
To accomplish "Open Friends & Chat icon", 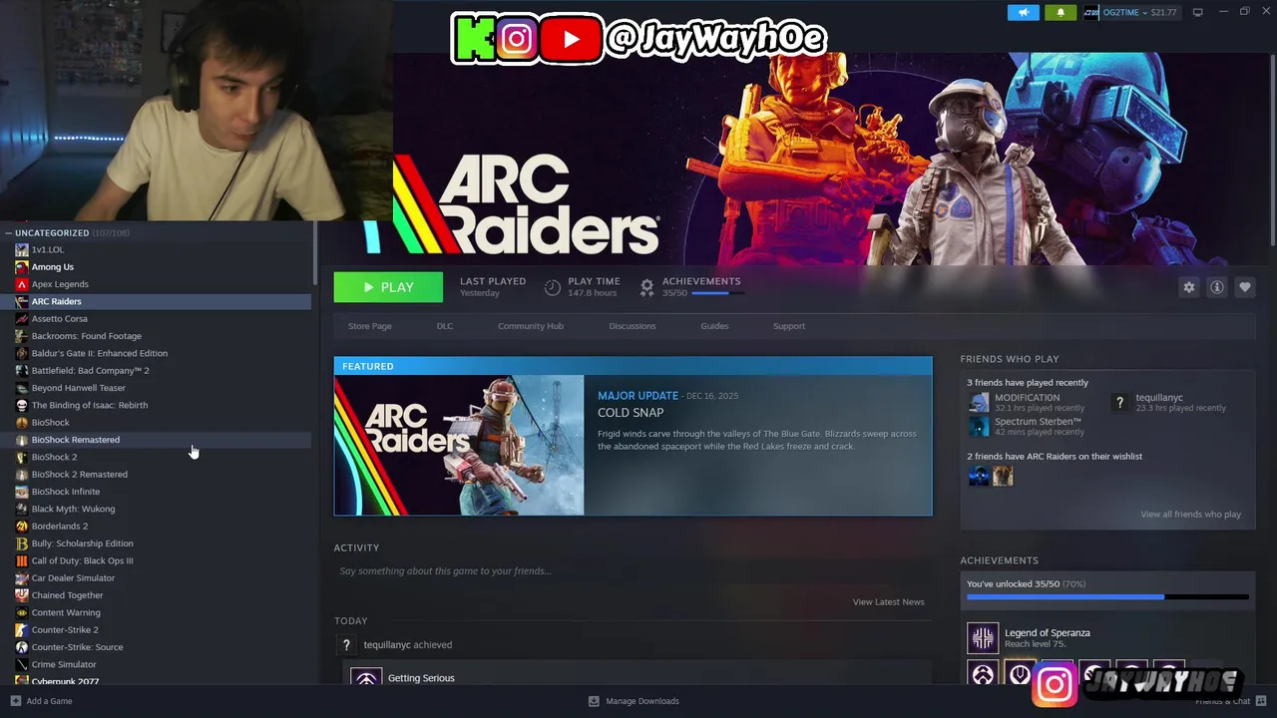I will coord(1261,701).
